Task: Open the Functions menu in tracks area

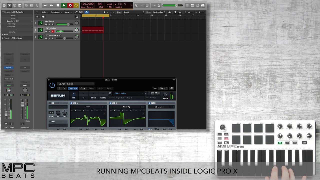Action: pyautogui.click(x=56, y=12)
